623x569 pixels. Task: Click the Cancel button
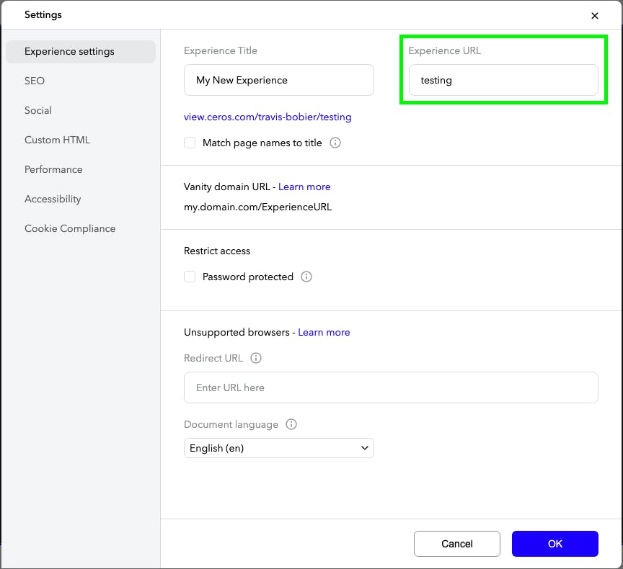click(457, 544)
